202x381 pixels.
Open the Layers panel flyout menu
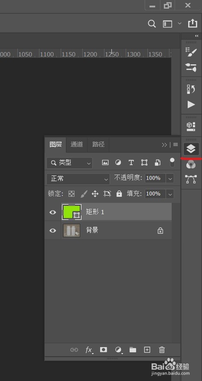pos(176,145)
